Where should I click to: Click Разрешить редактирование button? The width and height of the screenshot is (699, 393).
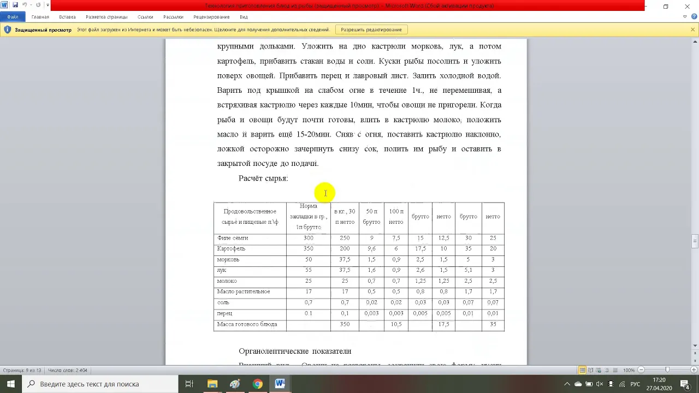[371, 29]
